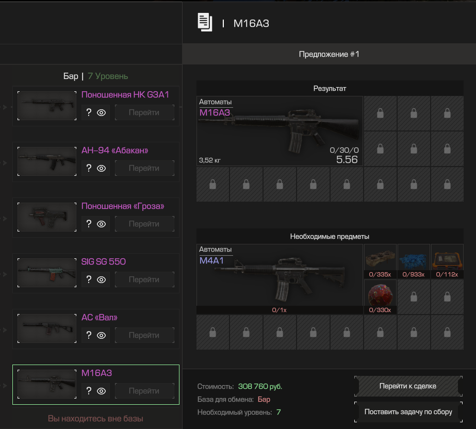Image resolution: width=476 pixels, height=429 pixels.
Task: Click the 0/30/0 ammo counter text
Action: point(344,150)
